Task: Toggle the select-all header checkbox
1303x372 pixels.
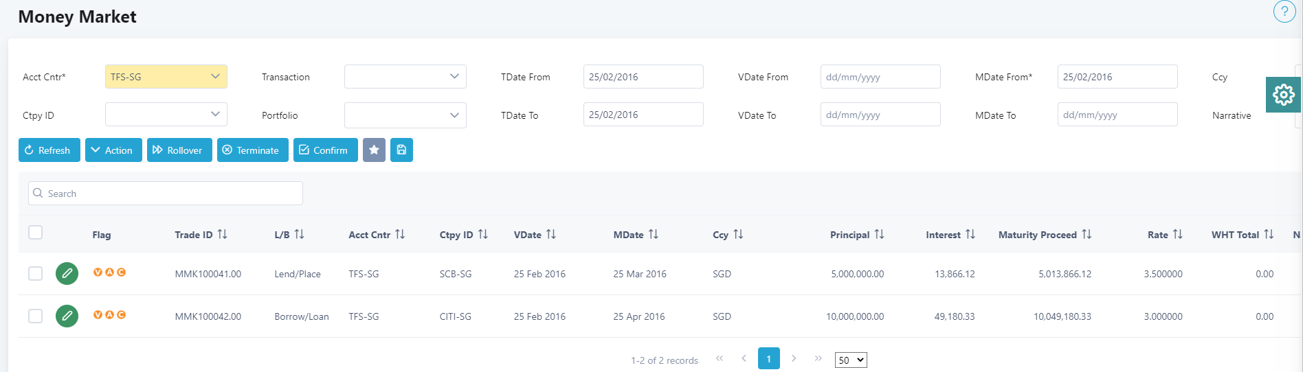Action: point(36,233)
